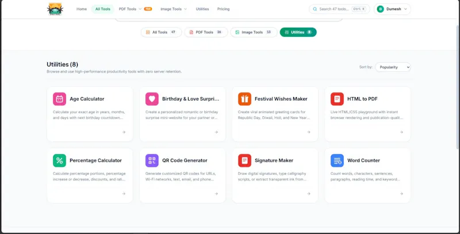Click the red HTML to PDF document icon
This screenshot has height=234, width=460.
coord(337,99)
